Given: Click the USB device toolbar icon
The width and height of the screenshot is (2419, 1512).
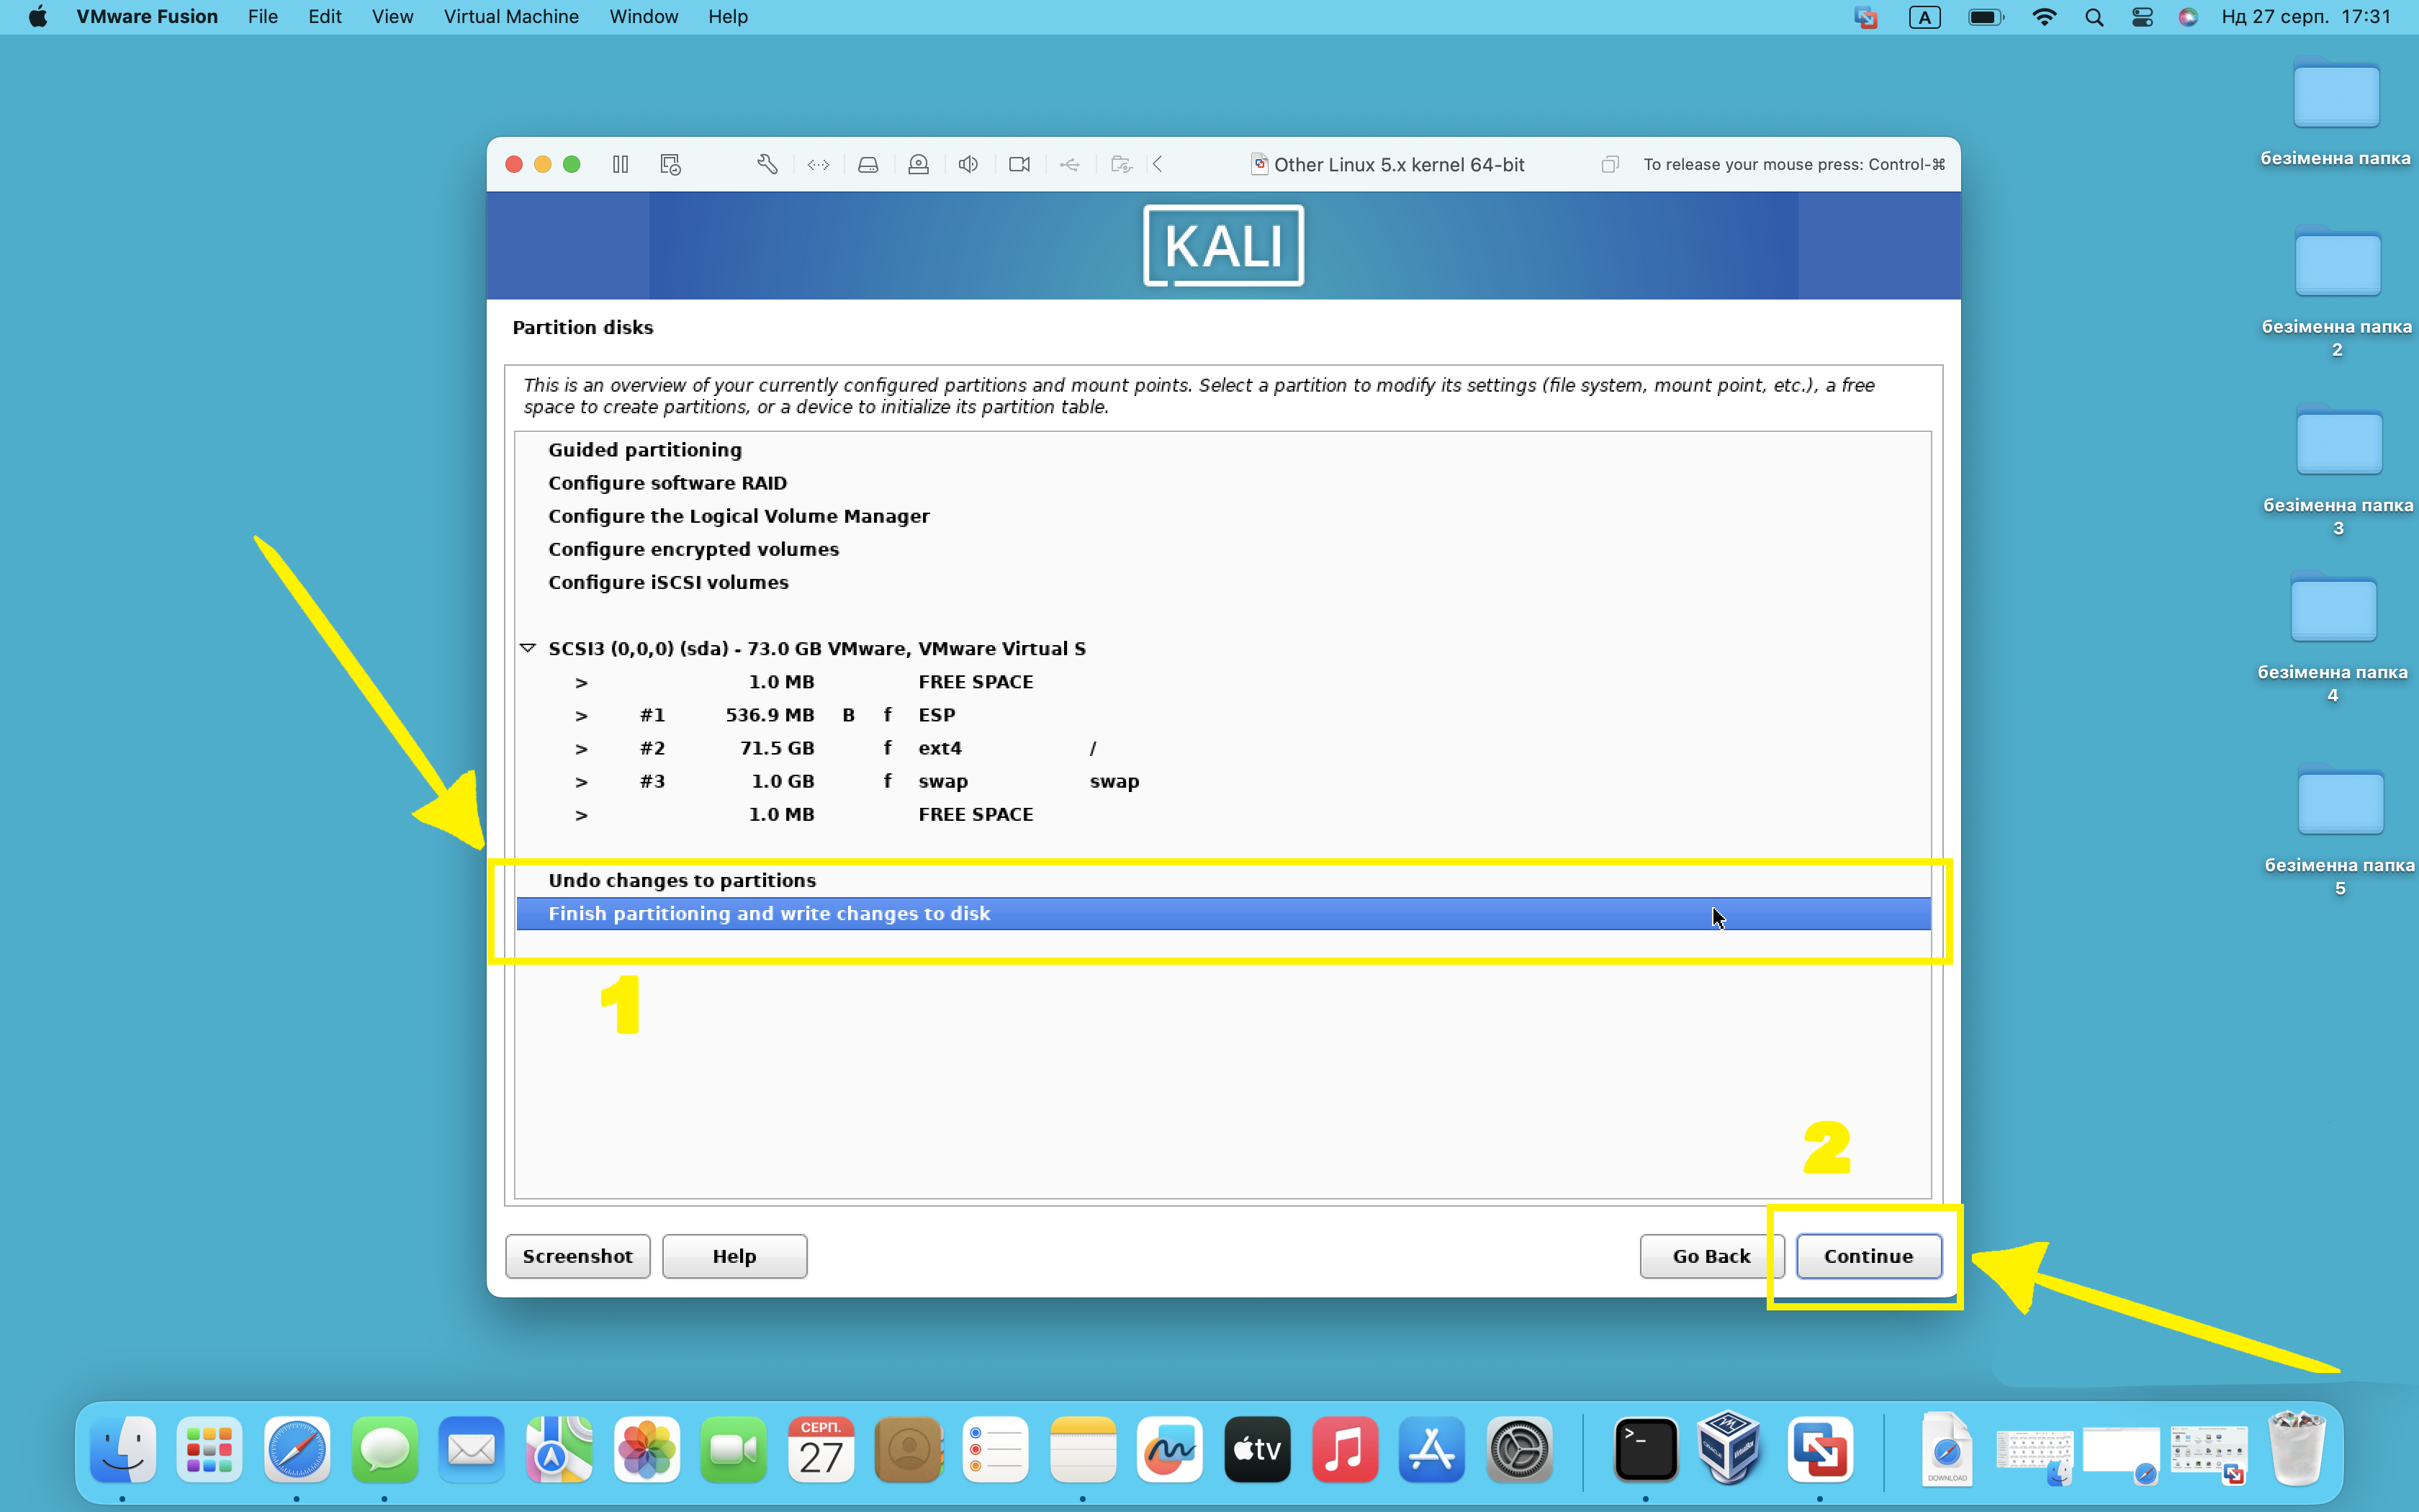Looking at the screenshot, I should [x=1070, y=164].
